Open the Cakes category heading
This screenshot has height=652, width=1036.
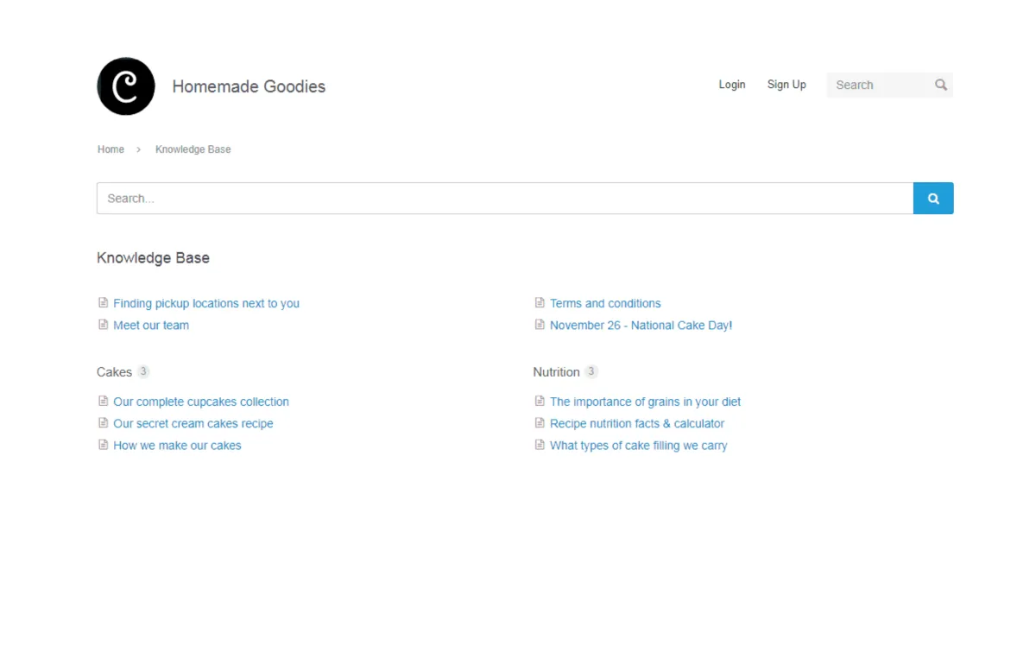[114, 372]
